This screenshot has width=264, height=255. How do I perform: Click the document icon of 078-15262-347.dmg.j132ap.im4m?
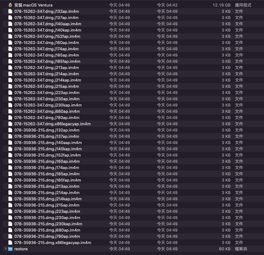[x=10, y=11]
